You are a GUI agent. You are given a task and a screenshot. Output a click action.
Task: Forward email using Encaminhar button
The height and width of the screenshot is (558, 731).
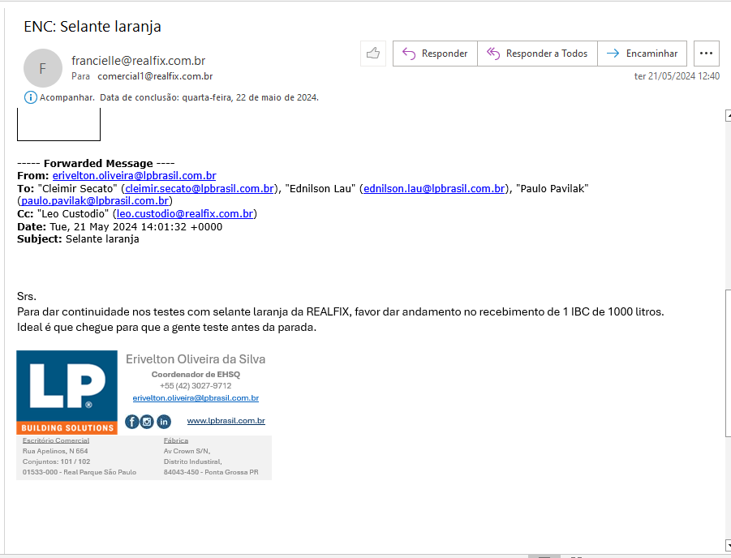pyautogui.click(x=643, y=54)
